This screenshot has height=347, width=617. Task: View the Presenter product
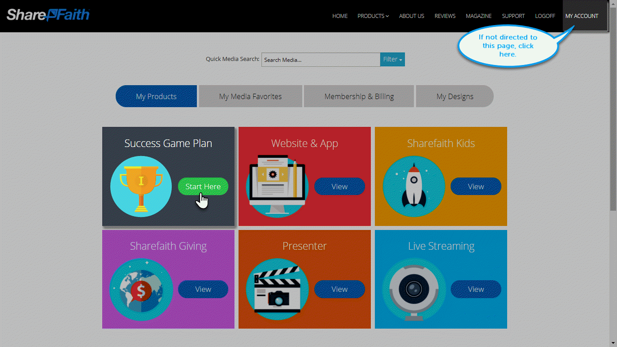click(x=339, y=289)
